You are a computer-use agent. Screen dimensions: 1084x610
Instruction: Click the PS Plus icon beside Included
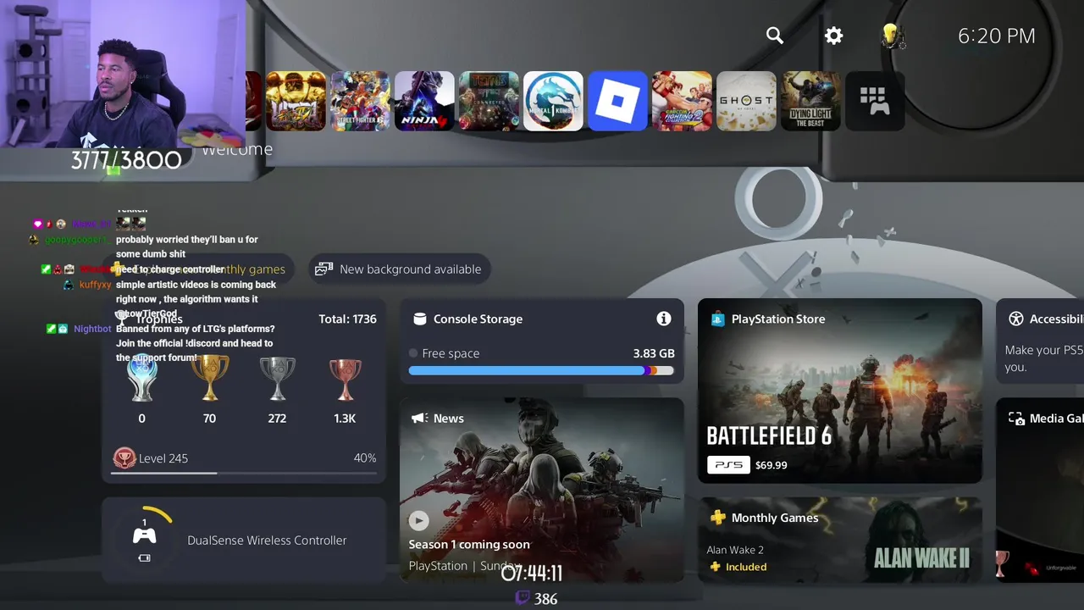coord(715,567)
